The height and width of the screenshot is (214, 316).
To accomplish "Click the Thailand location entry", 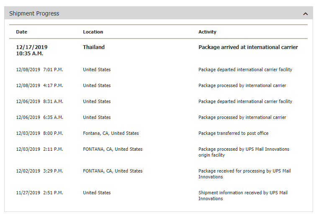I will point(94,47).
